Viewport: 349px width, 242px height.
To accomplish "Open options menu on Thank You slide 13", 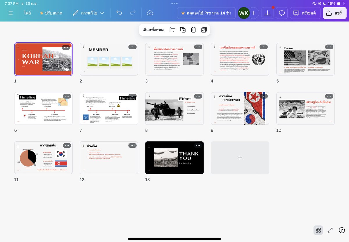I will [x=198, y=146].
